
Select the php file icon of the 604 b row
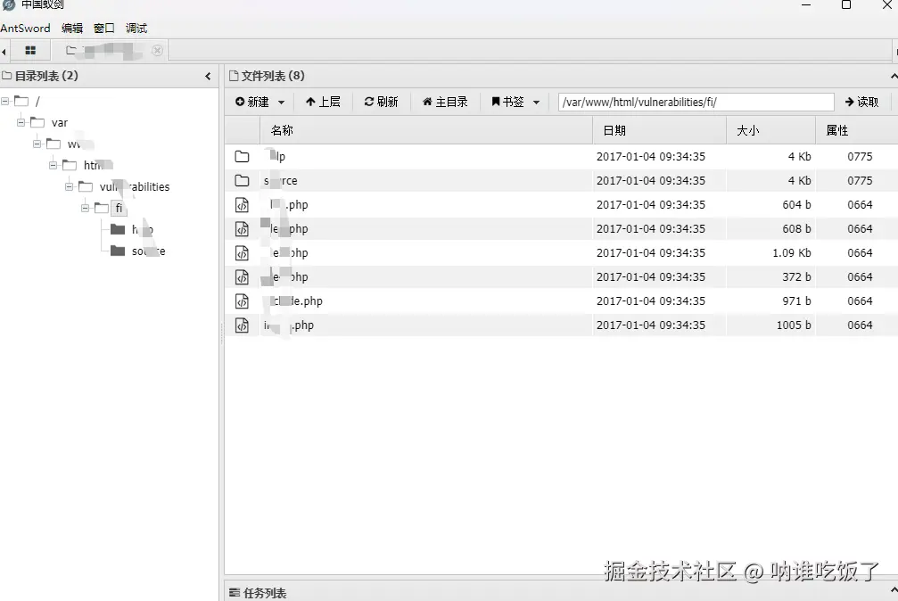pyautogui.click(x=243, y=204)
